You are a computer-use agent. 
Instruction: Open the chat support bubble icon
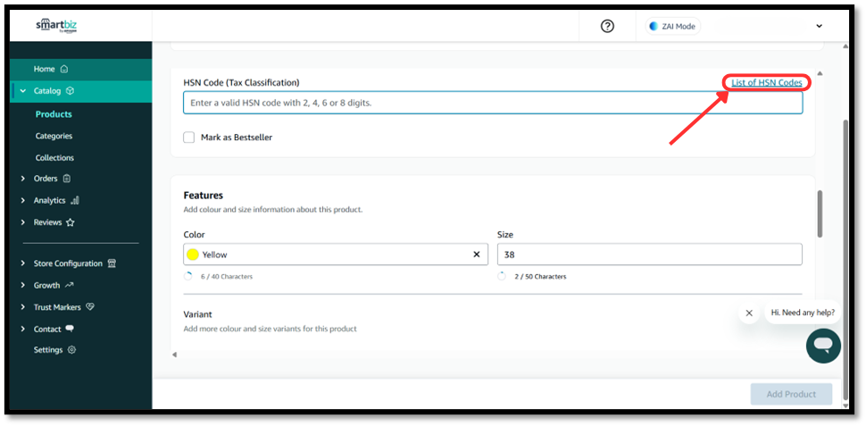822,344
